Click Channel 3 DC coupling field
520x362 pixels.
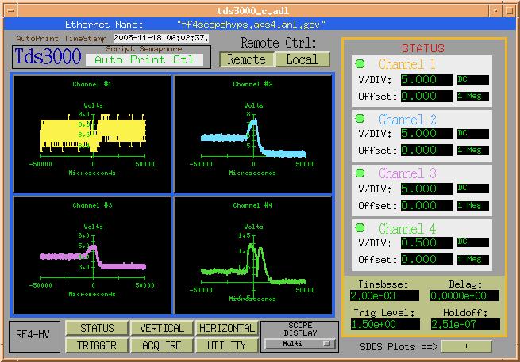click(x=473, y=189)
